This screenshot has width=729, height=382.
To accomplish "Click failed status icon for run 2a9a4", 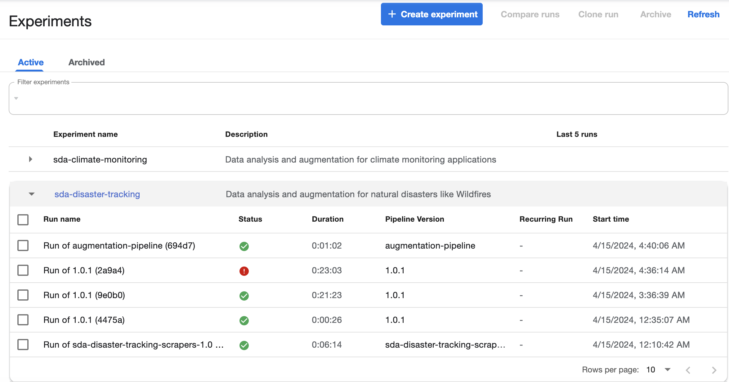I will [244, 271].
